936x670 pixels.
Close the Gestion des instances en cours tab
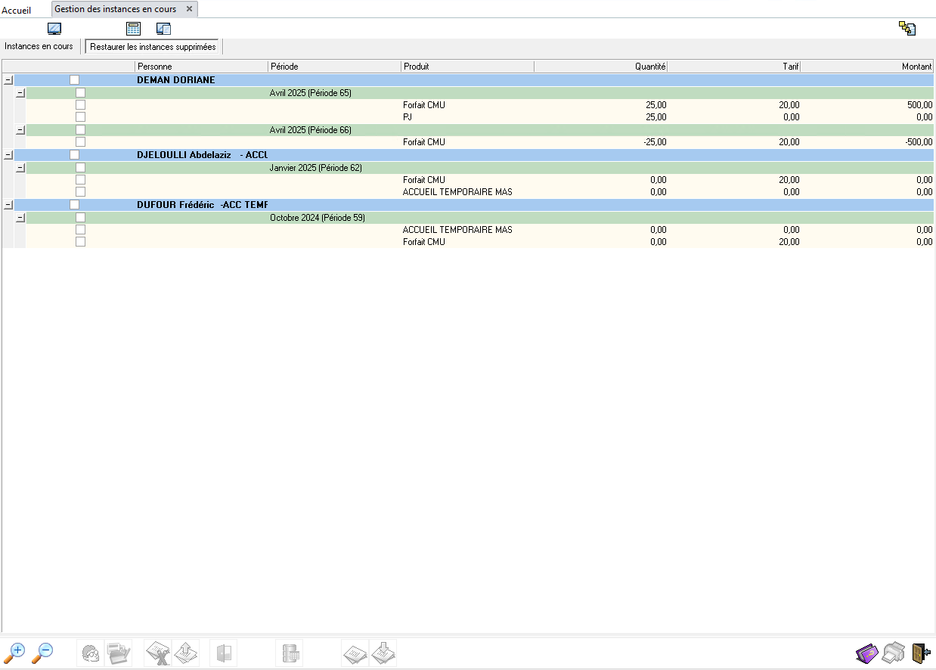pyautogui.click(x=190, y=9)
